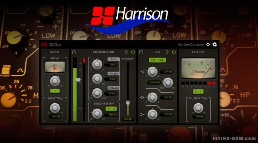
Task: Click the EQ 2.00 kHz frequency value
Action: coord(154,83)
